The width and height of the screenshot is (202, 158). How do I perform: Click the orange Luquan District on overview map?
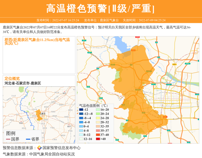point(39,113)
